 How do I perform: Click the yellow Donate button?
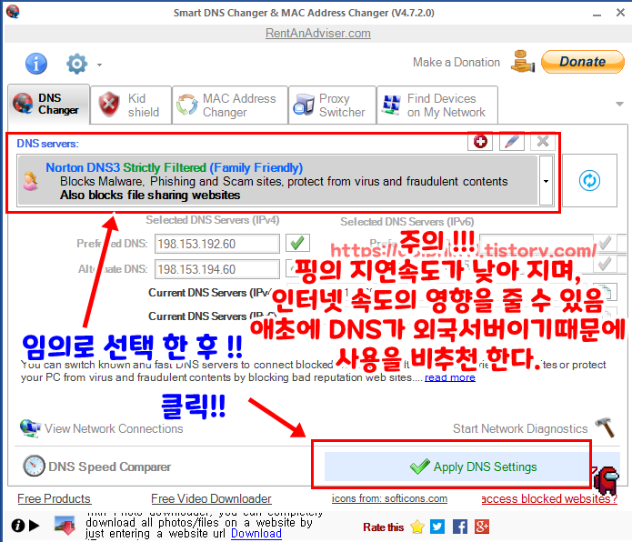(x=582, y=62)
